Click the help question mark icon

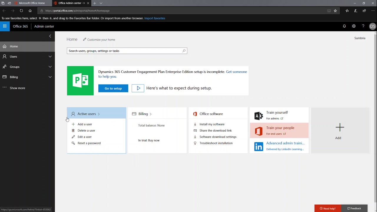click(x=363, y=26)
